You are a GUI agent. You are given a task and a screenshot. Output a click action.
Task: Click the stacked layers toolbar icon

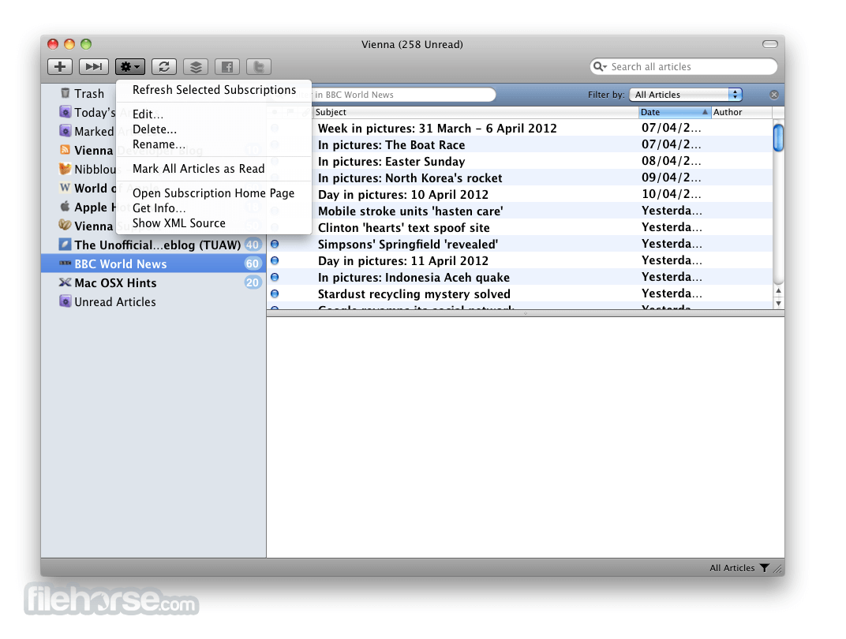[196, 66]
